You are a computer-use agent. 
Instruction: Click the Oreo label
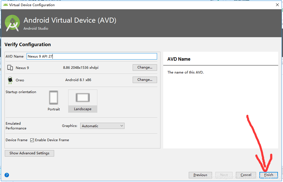20,80
